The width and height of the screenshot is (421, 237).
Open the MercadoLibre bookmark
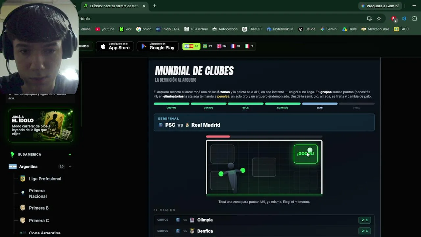click(x=375, y=29)
